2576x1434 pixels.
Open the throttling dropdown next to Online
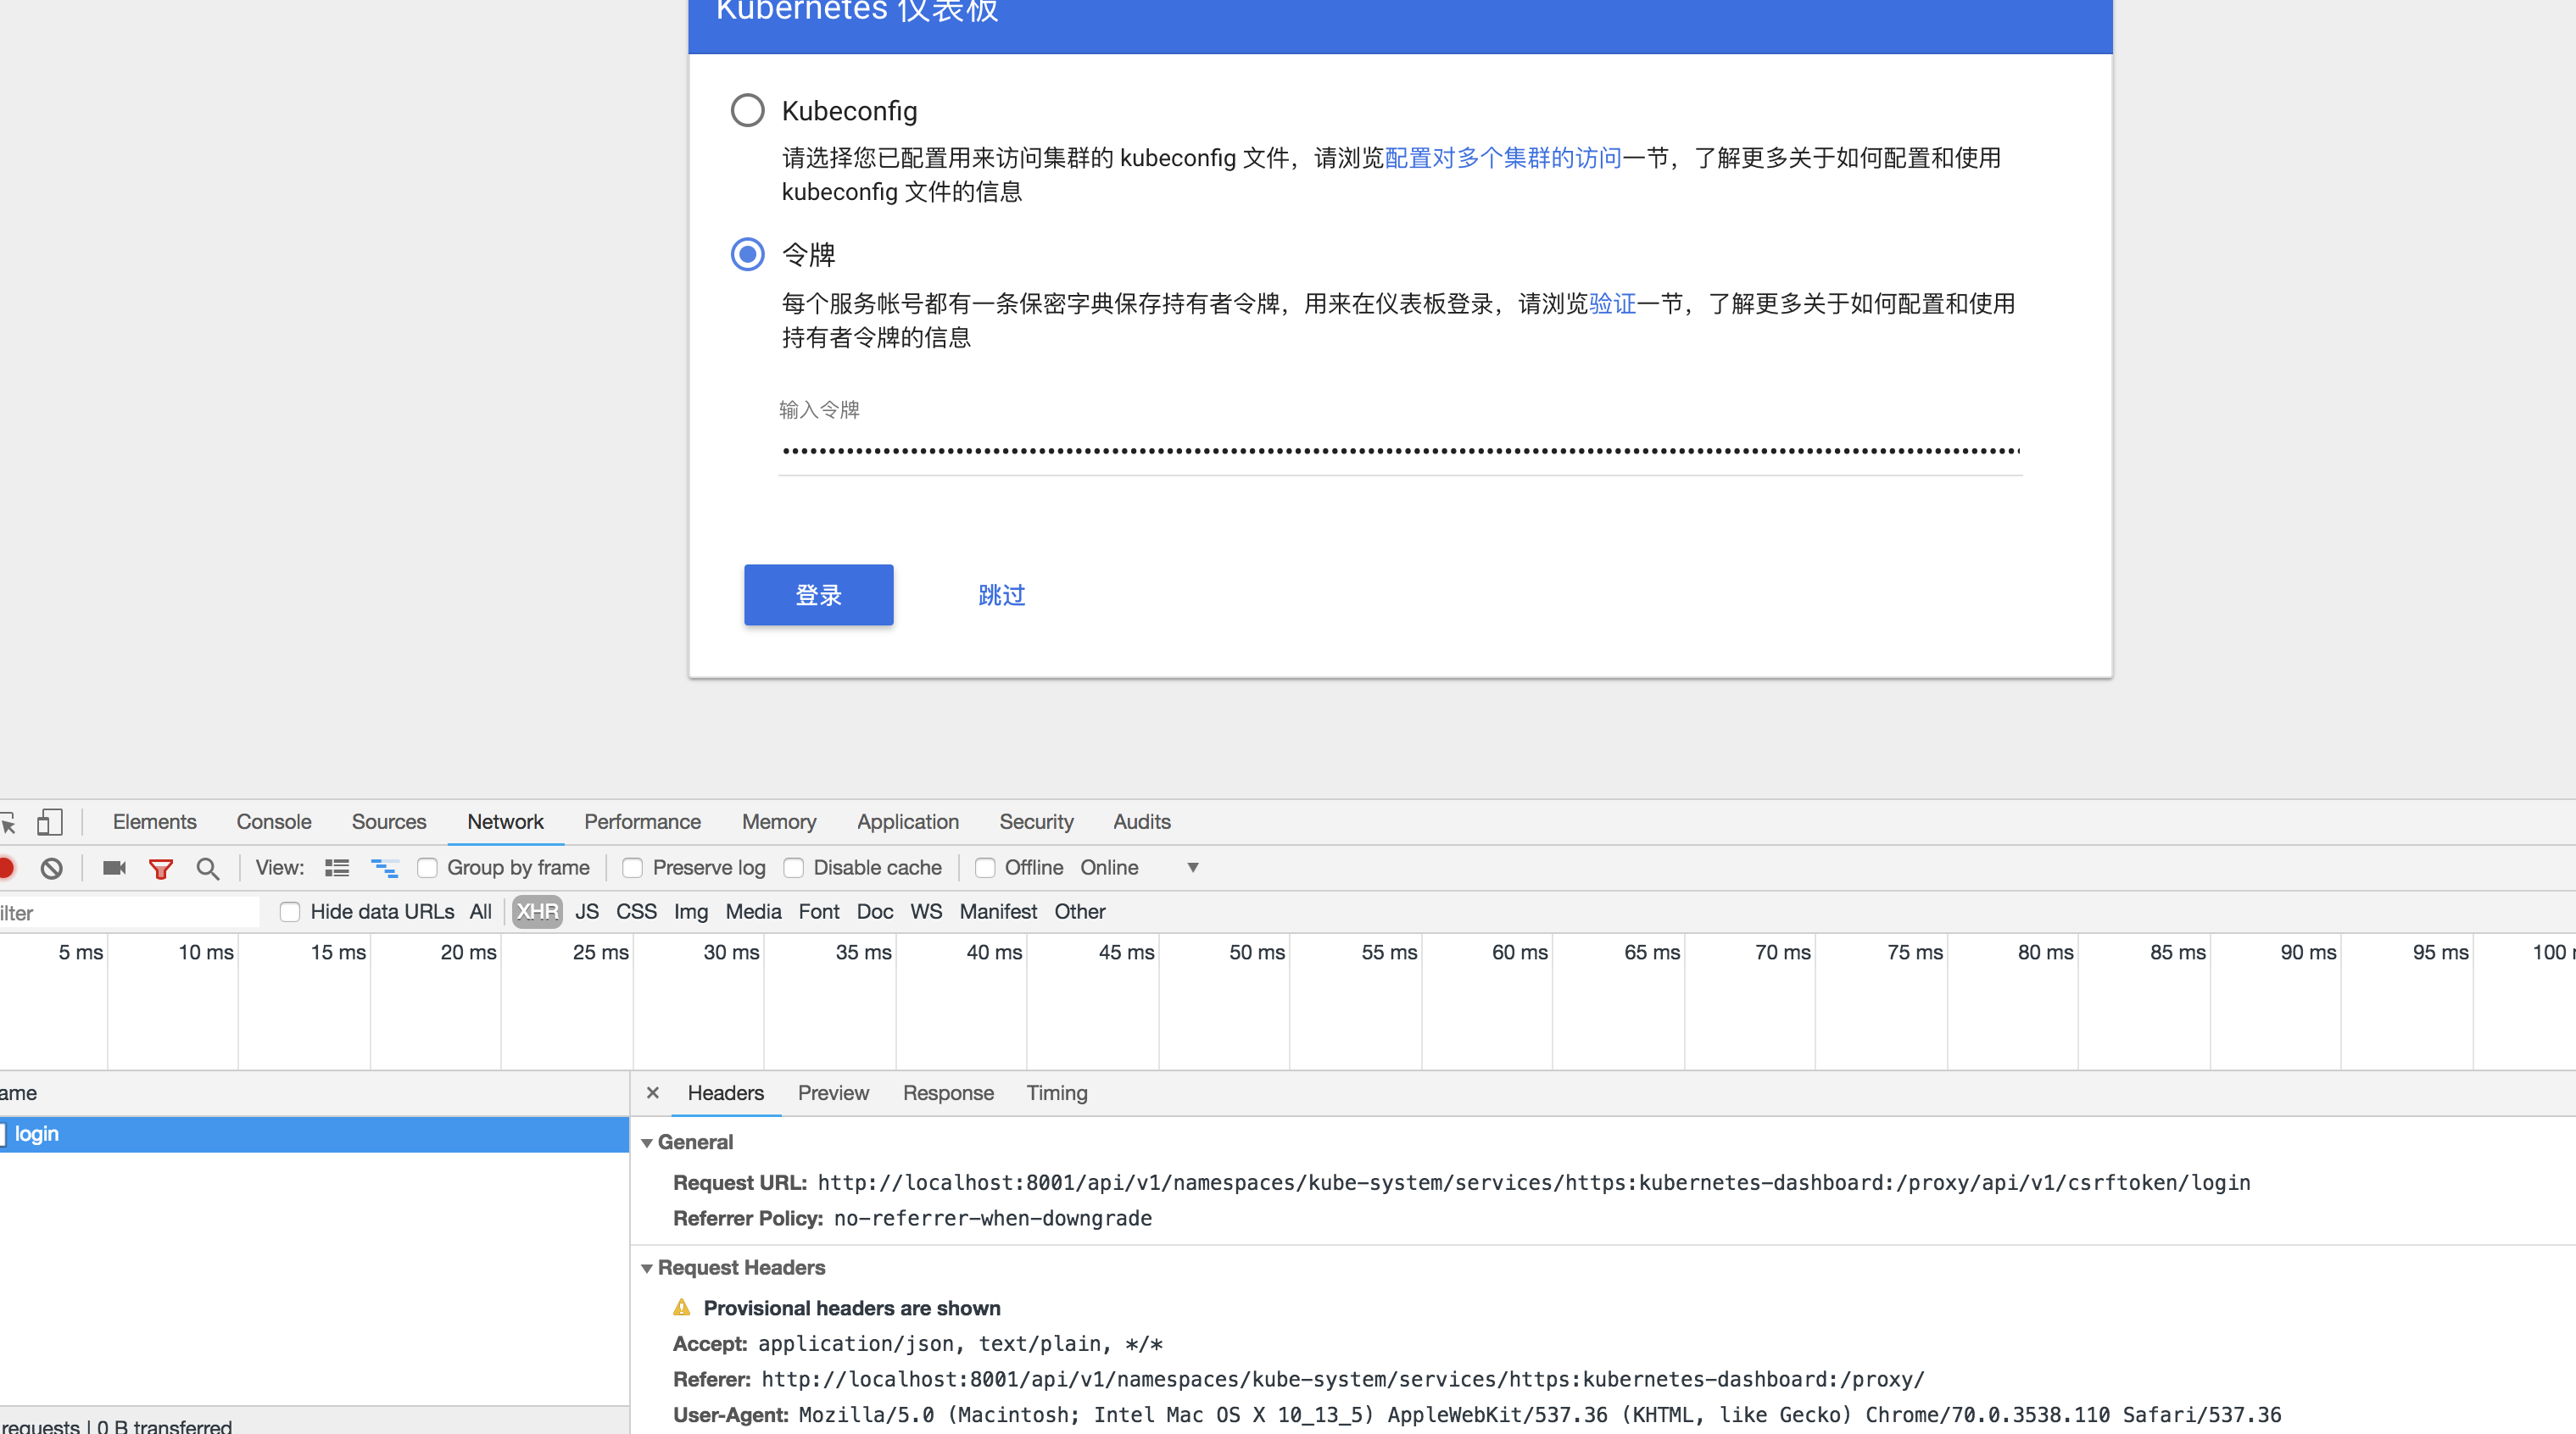click(x=1192, y=867)
